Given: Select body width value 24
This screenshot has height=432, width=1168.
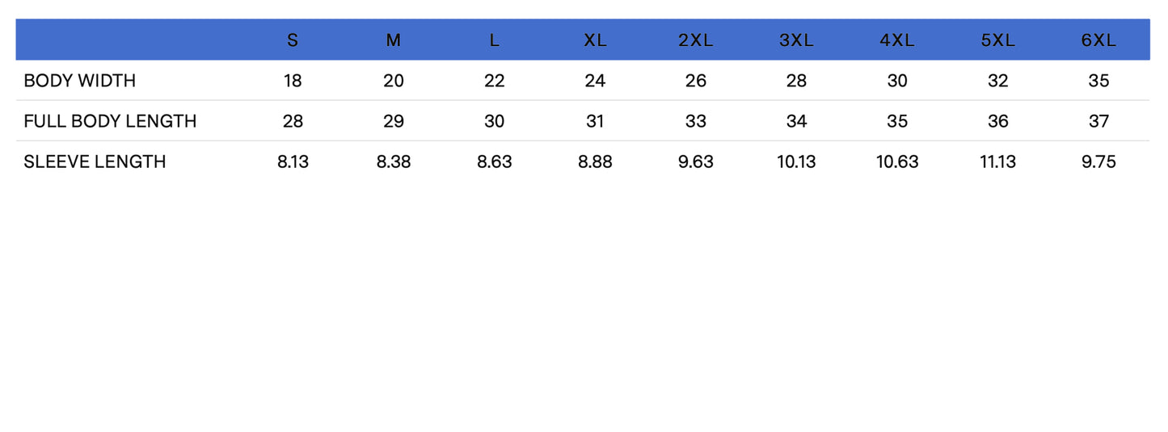Looking at the screenshot, I should (x=595, y=81).
